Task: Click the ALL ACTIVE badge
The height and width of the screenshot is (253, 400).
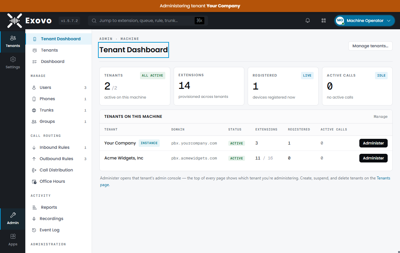Action: (x=153, y=76)
